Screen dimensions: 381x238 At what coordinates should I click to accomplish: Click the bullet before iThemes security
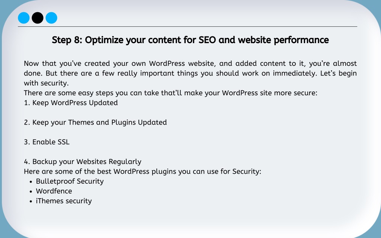click(31, 201)
